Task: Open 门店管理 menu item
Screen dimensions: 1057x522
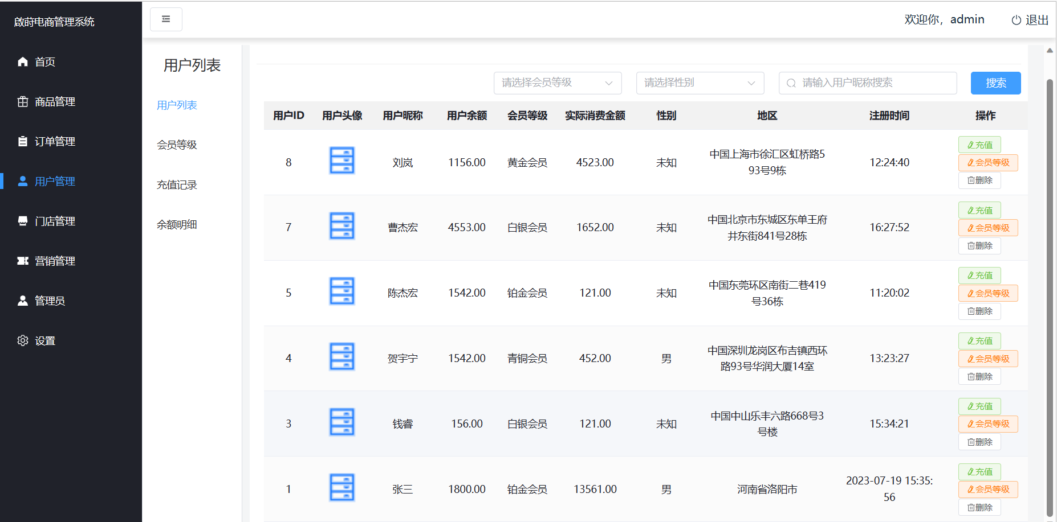Action: [71, 221]
